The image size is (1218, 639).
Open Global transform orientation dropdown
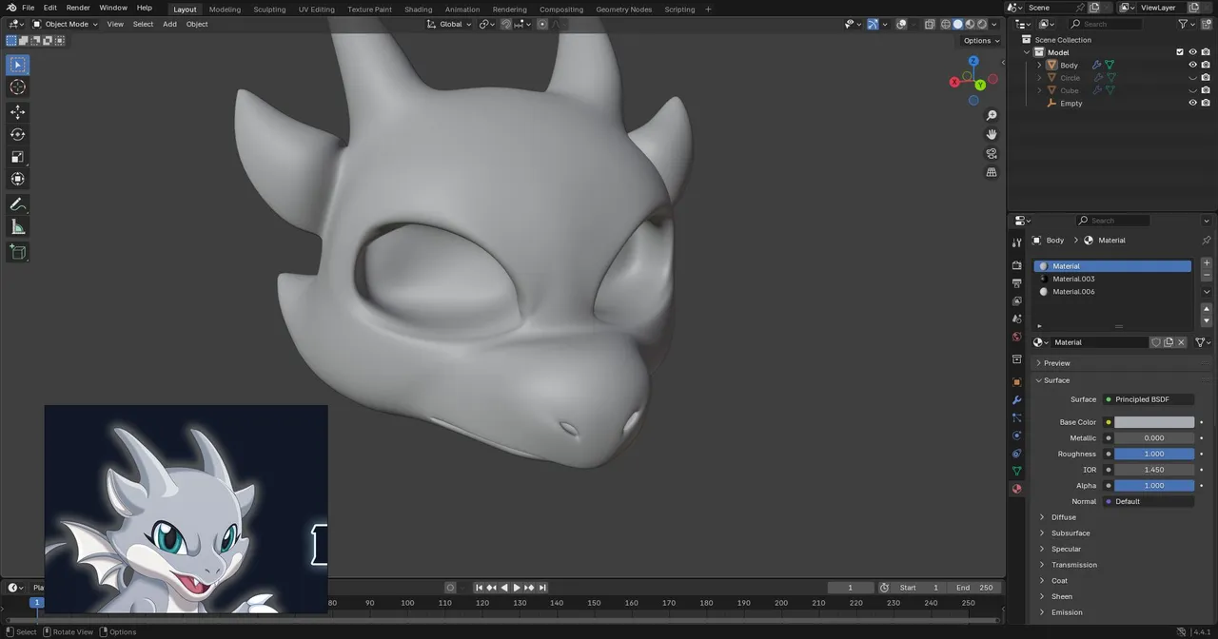(447, 24)
